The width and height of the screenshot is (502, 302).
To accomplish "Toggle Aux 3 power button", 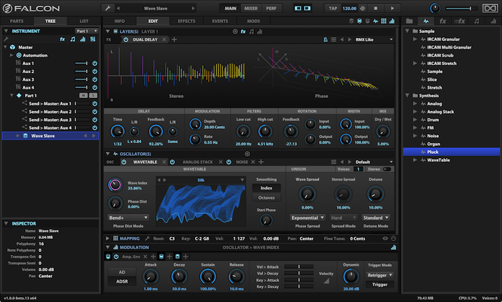I will click(x=95, y=79).
